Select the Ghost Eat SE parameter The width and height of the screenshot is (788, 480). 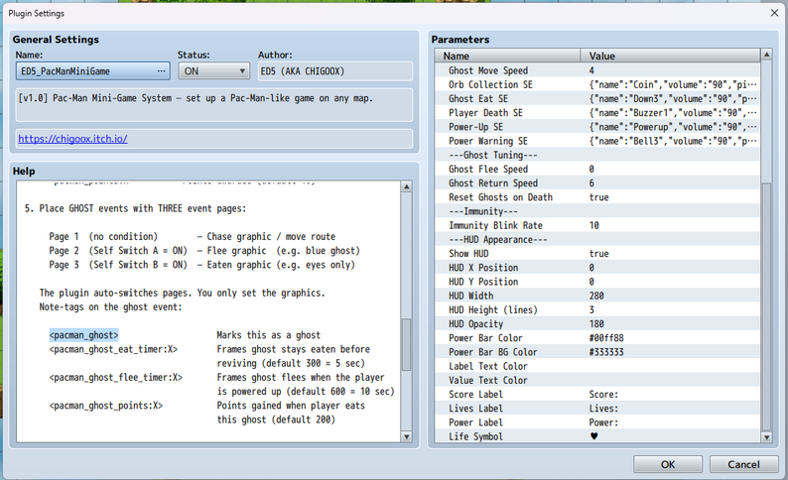(x=597, y=99)
